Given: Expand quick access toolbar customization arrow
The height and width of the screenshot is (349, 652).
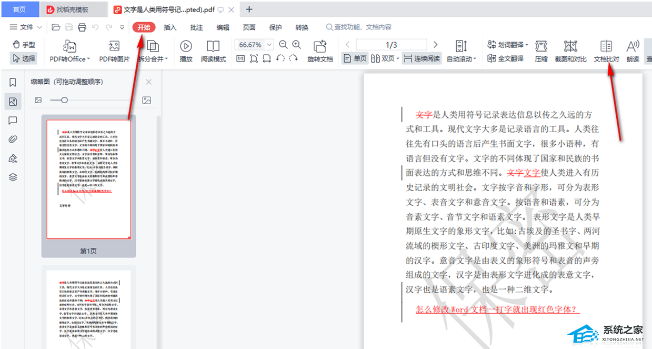Looking at the screenshot, I should [x=122, y=27].
